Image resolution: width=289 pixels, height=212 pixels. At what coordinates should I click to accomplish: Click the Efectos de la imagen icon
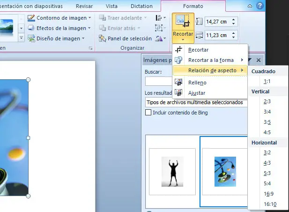[x=31, y=28]
